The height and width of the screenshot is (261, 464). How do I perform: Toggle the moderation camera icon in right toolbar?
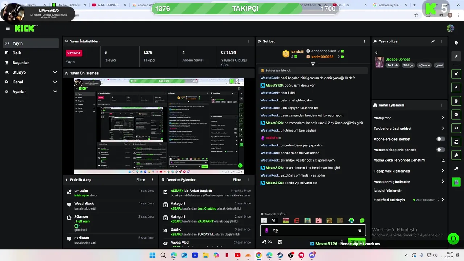(456, 141)
